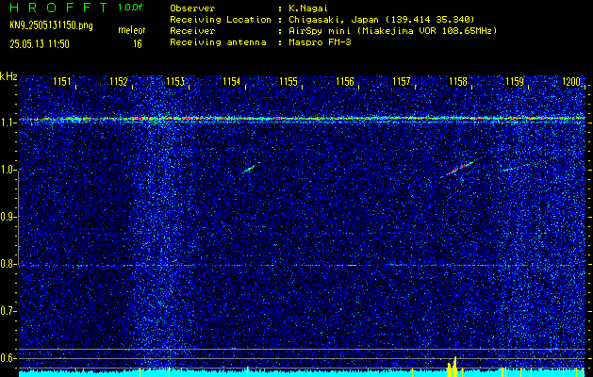Click the 1158 time marker
This screenshot has width=593, height=377.
tap(458, 81)
